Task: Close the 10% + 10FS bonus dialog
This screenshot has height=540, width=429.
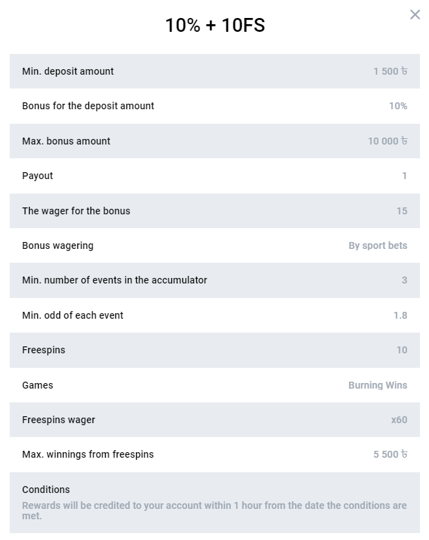Action: (x=415, y=15)
